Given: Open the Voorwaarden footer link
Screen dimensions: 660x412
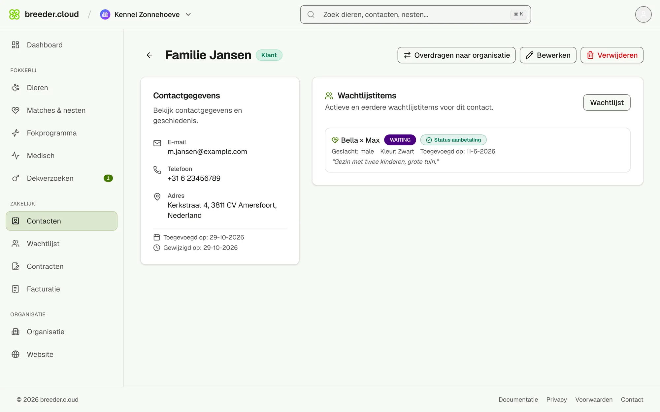Looking at the screenshot, I should pos(594,399).
